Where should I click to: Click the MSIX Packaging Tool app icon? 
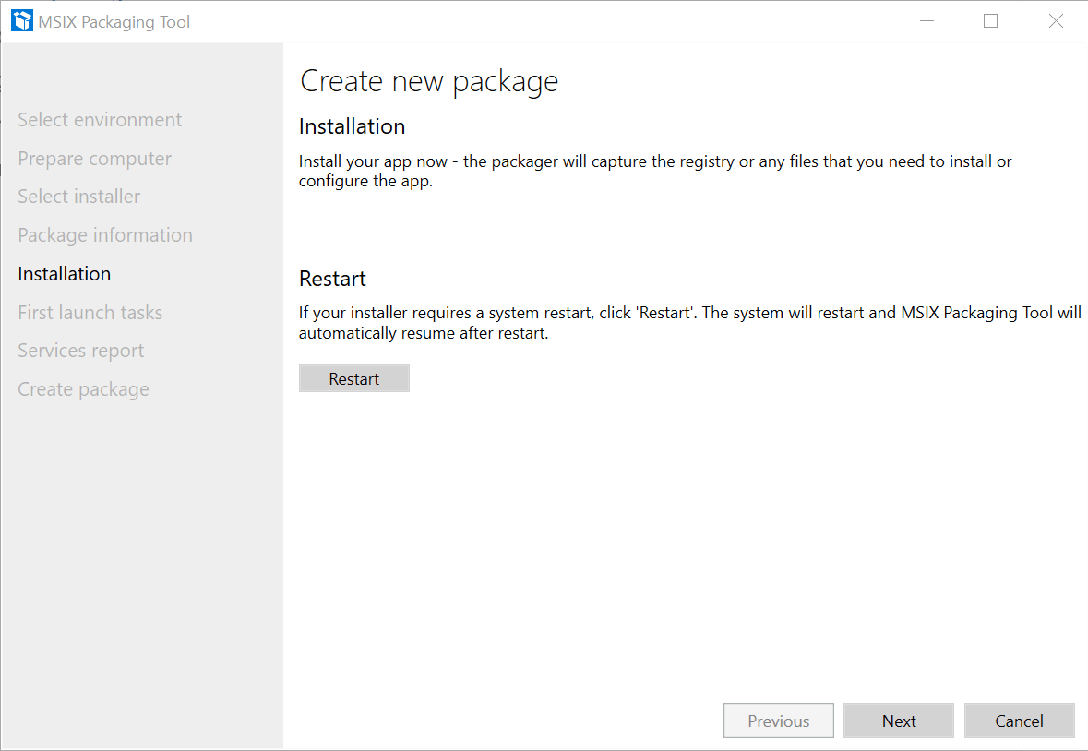pos(20,19)
